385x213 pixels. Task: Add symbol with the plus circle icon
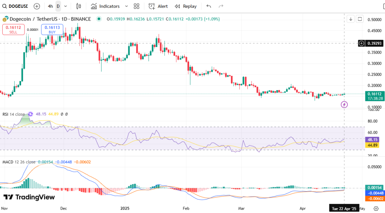(37, 6)
